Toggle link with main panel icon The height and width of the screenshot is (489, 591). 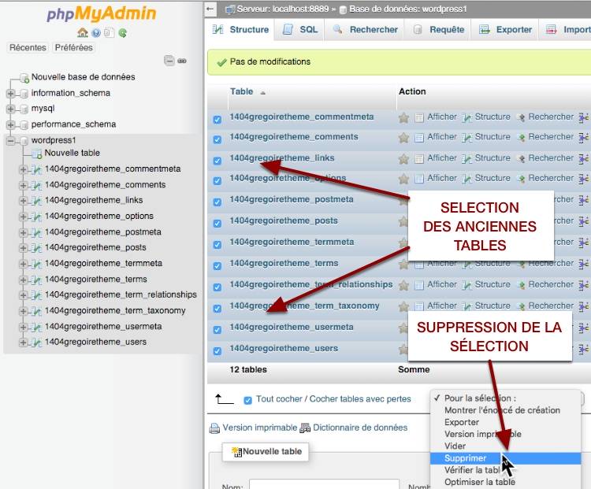coord(182,61)
